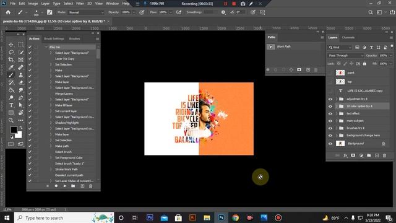Select the Move tool
The width and height of the screenshot is (396, 223).
[x=11, y=45]
